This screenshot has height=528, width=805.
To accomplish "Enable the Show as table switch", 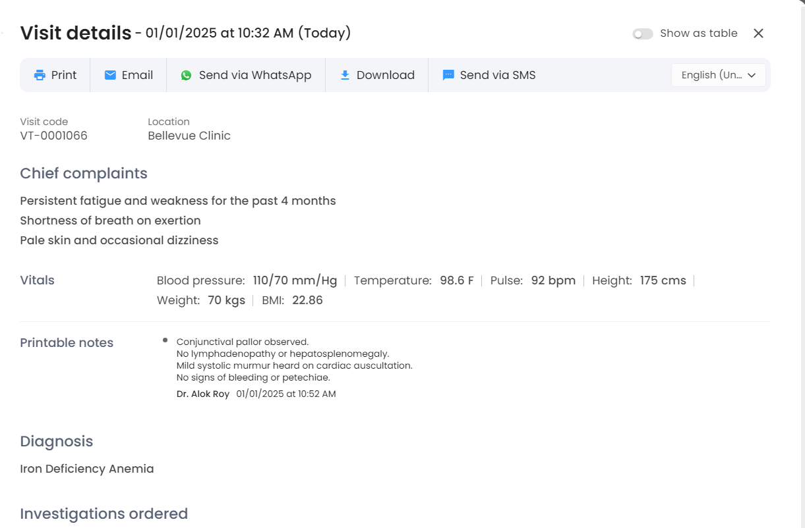I will [x=642, y=34].
